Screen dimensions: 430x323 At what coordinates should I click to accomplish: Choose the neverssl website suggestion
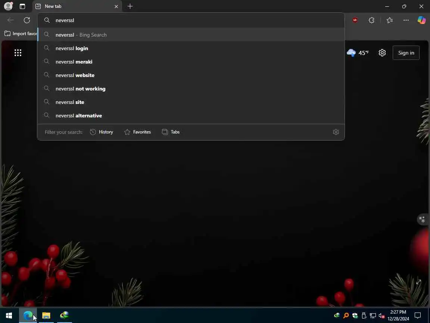(x=191, y=75)
